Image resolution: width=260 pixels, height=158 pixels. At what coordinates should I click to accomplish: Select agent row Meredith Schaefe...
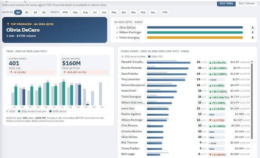[x=185, y=62]
